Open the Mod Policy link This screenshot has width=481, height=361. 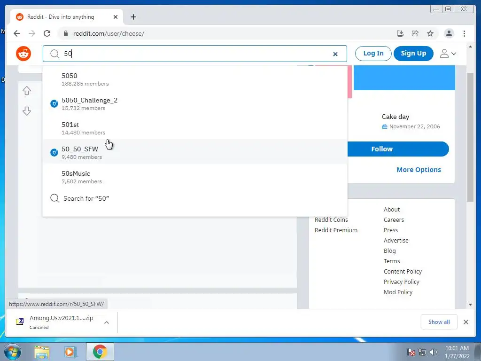click(398, 292)
